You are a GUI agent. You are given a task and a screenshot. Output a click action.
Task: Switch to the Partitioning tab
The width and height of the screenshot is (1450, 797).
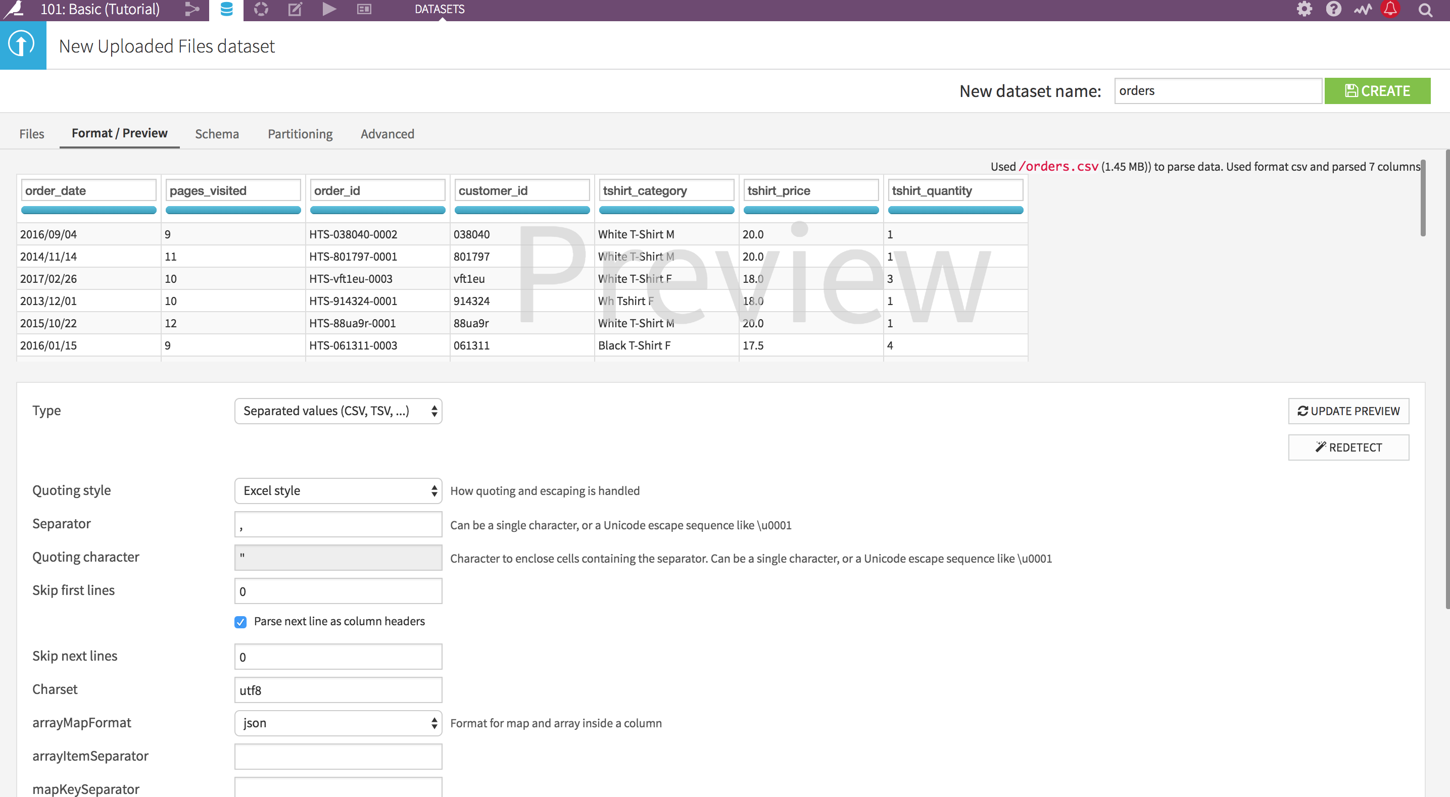click(300, 134)
